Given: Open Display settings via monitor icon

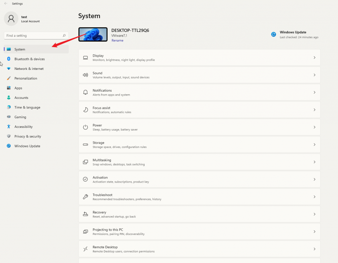Looking at the screenshot, I should coord(85,57).
